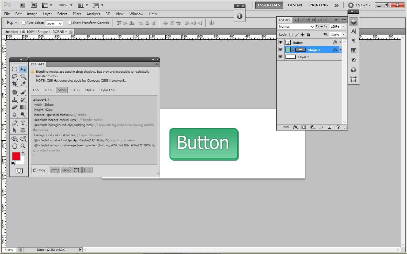407x254 pixels.
Task: Toggle the -moz vendor prefixes button
Action: pyautogui.click(x=66, y=170)
